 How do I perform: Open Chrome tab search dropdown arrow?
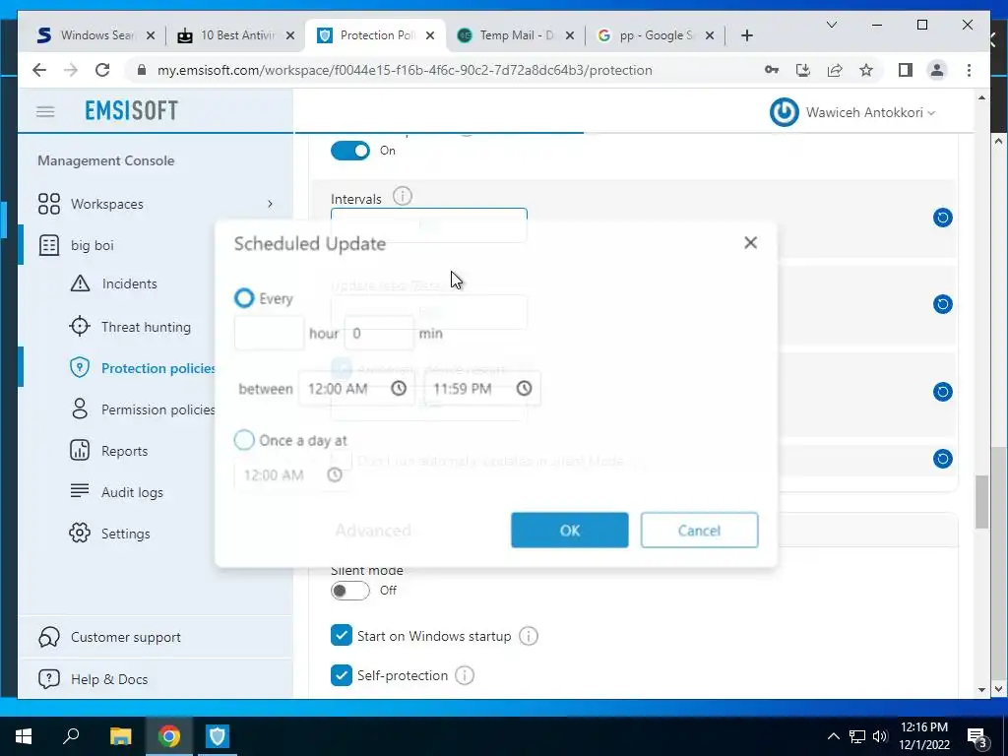831,25
